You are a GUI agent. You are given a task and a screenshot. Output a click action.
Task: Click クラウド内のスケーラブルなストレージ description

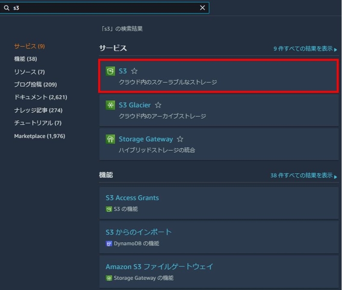tap(168, 82)
